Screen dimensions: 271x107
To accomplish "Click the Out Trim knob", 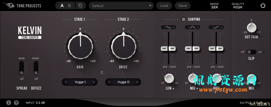I will (251, 28).
